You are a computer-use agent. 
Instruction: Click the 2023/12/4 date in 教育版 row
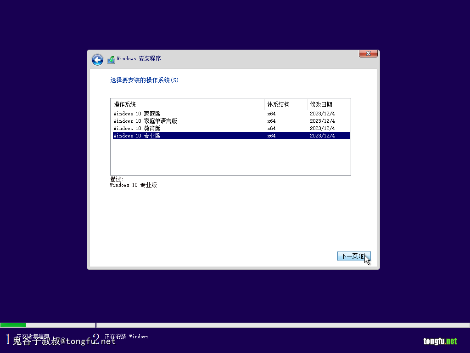click(322, 128)
